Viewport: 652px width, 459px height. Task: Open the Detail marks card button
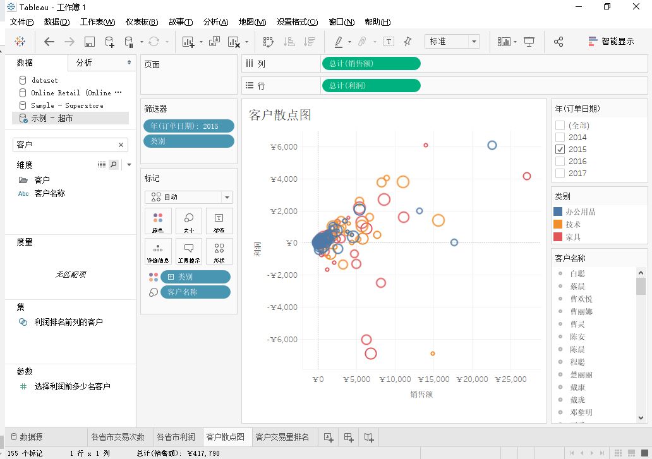[x=158, y=251]
